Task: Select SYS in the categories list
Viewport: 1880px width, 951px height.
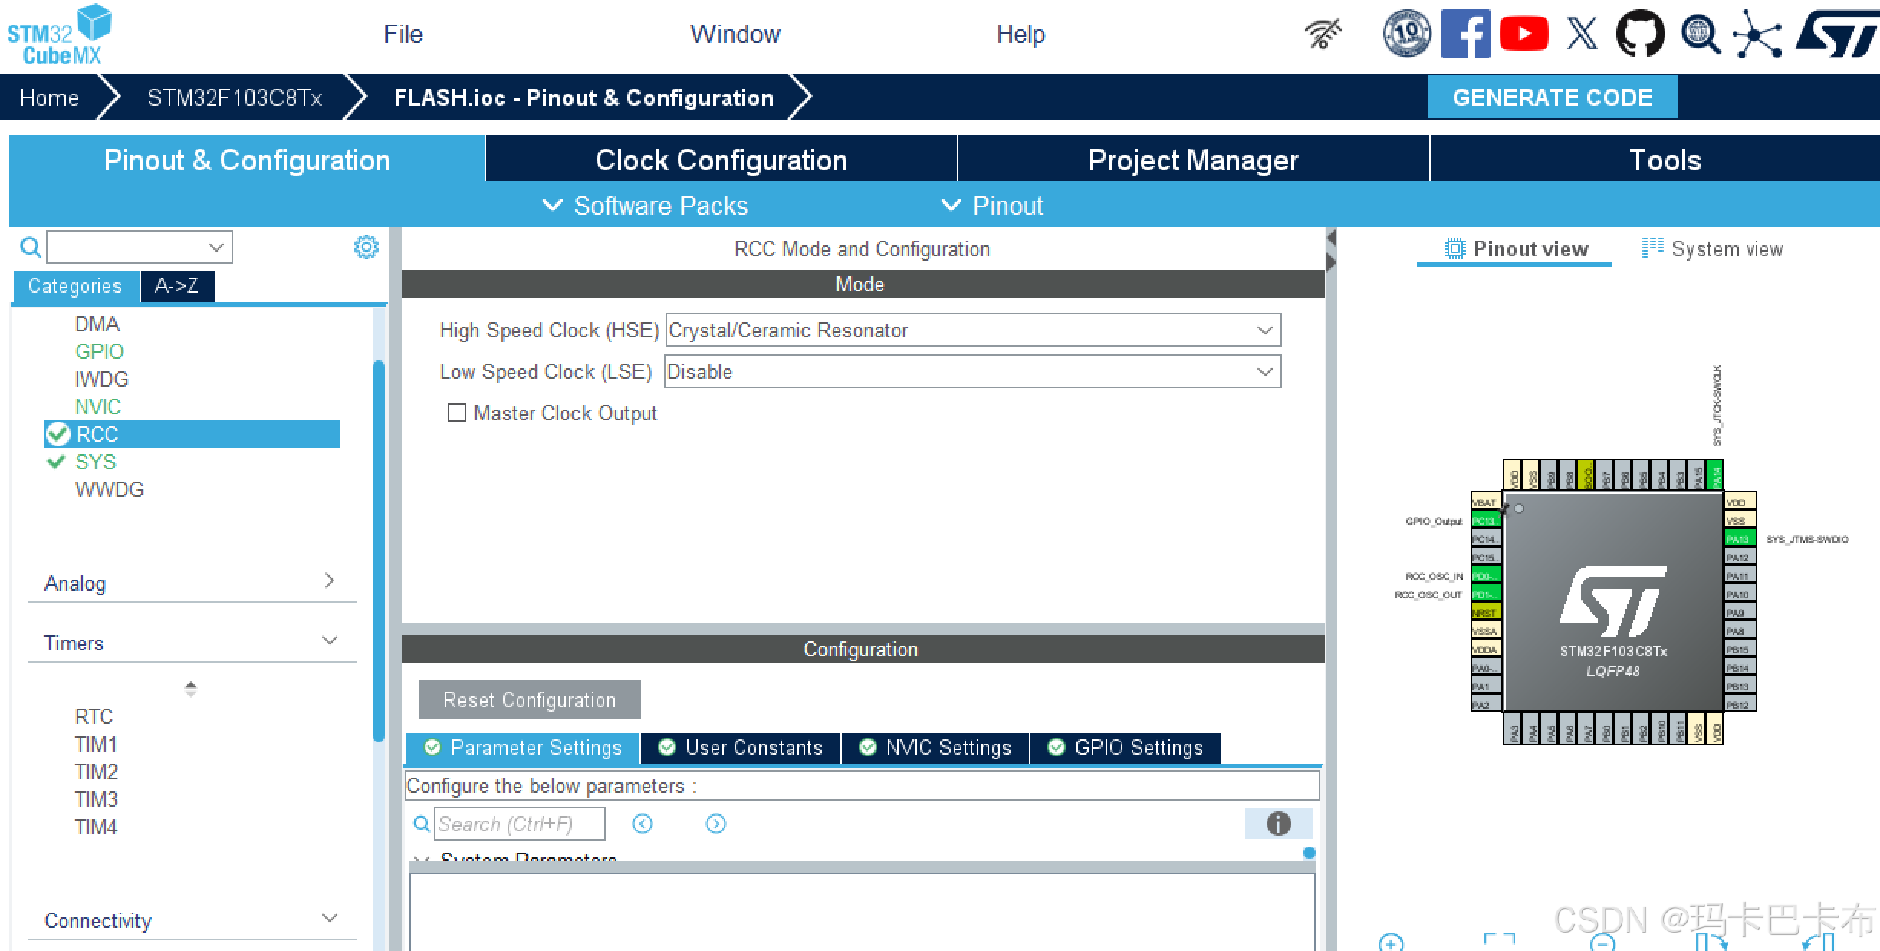Action: click(x=96, y=462)
